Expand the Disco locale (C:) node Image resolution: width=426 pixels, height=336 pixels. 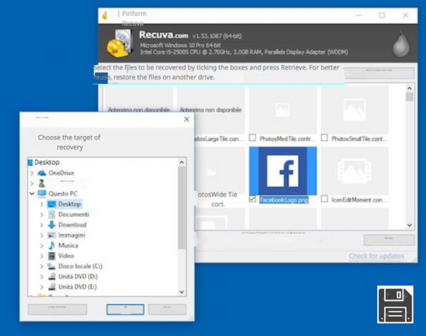(42, 266)
